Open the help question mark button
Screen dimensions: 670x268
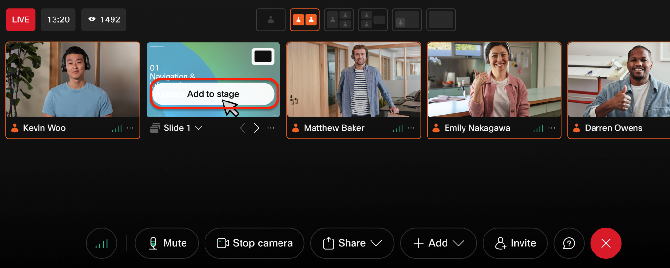pos(569,243)
